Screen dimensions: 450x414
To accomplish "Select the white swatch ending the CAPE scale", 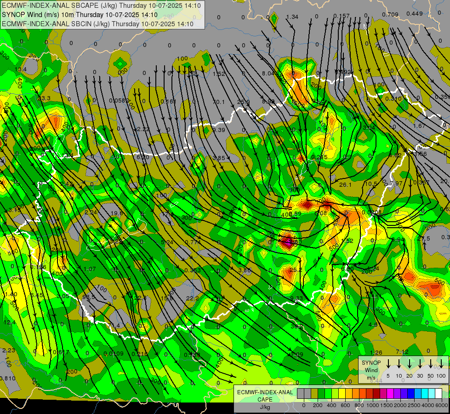I will 439,394.
